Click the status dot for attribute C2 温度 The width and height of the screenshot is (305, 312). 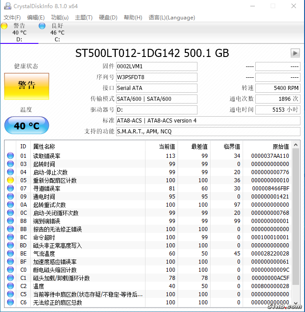[x=10, y=286]
